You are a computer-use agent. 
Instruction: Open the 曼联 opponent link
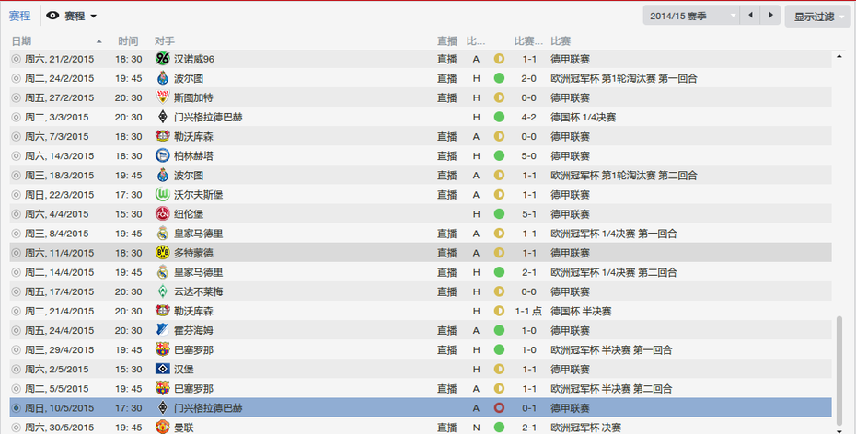184,428
